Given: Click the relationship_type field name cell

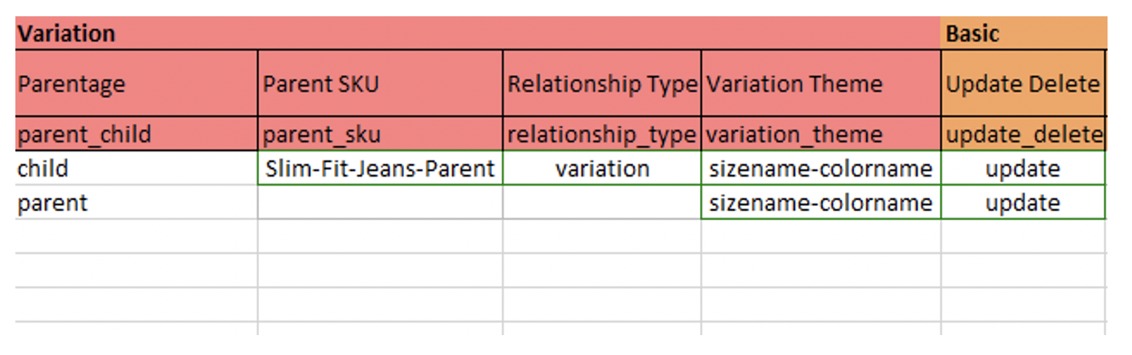Looking at the screenshot, I should (x=602, y=134).
